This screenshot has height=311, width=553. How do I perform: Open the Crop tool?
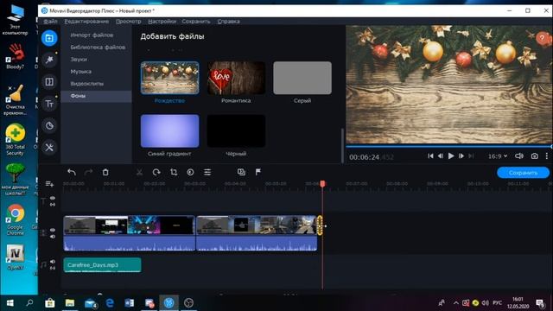point(174,172)
